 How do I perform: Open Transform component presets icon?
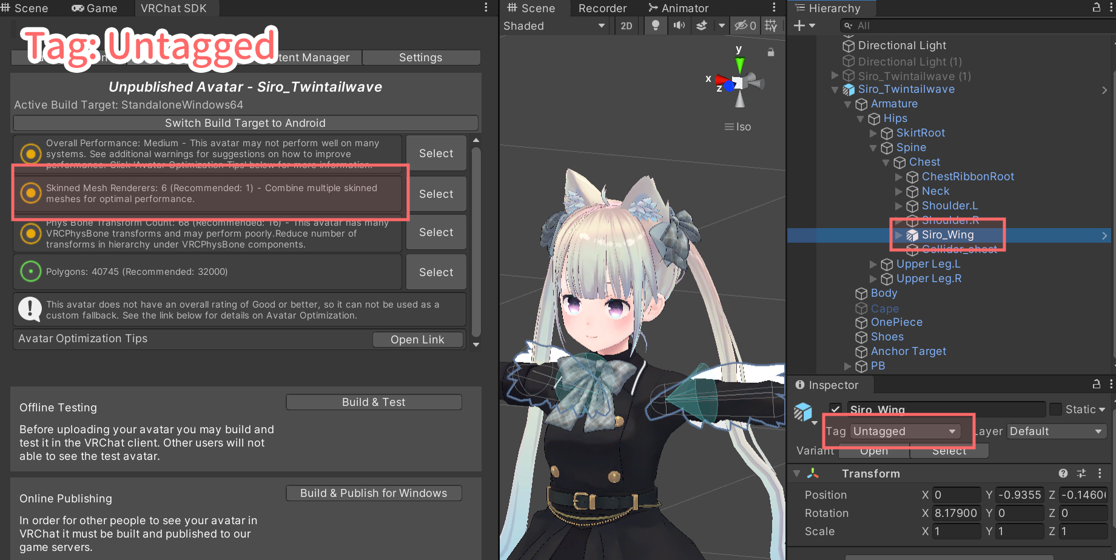pos(1081,473)
